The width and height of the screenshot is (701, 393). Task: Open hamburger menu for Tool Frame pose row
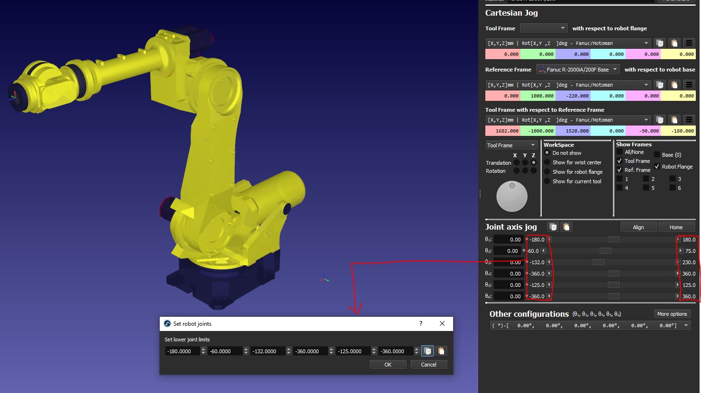(x=689, y=43)
